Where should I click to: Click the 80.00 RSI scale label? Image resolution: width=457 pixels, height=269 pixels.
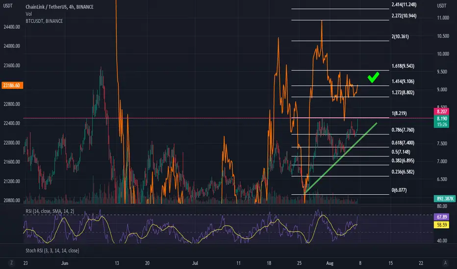(442, 206)
